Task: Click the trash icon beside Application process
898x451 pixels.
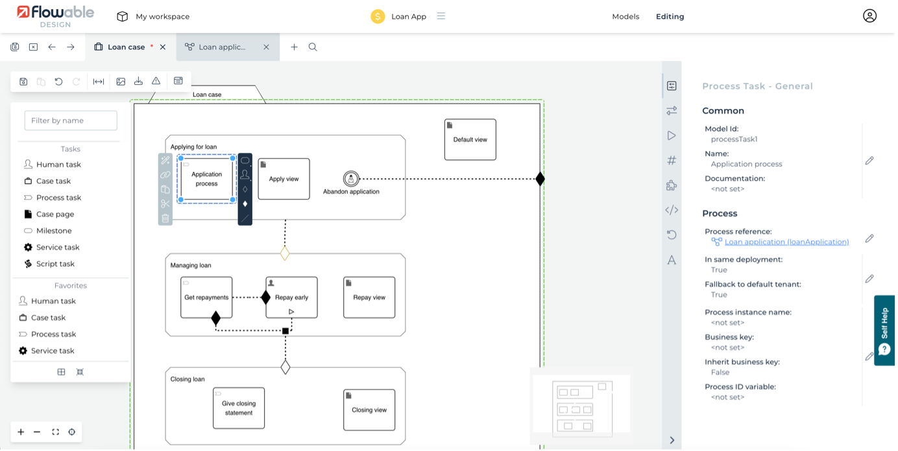Action: click(x=165, y=218)
